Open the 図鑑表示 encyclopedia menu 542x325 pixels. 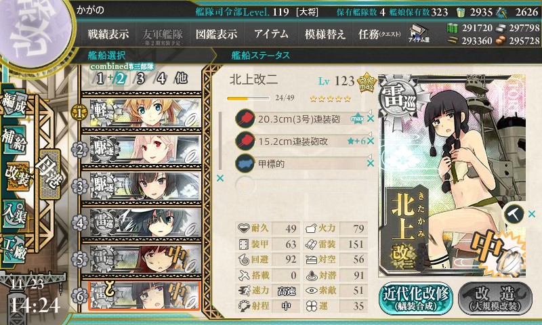pyautogui.click(x=216, y=34)
